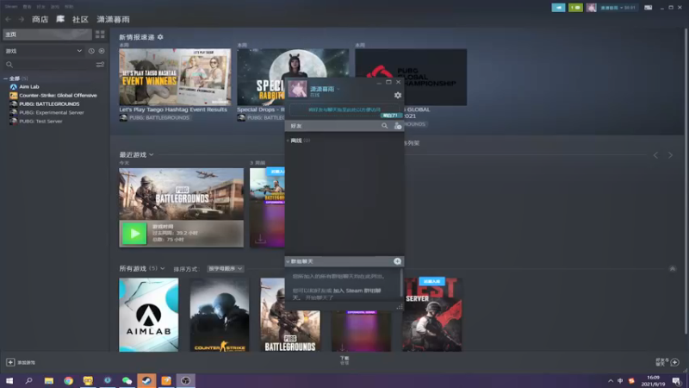Open the Steam menu in menu bar
689x388 pixels.
(11, 7)
